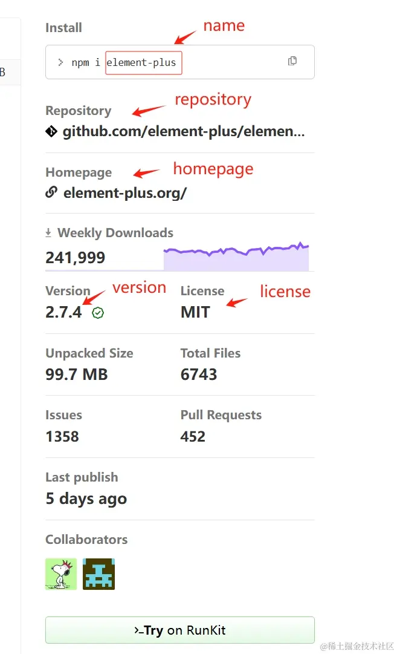Open the github.com/element-plus repository link
This screenshot has height=654, width=397.
(x=184, y=131)
